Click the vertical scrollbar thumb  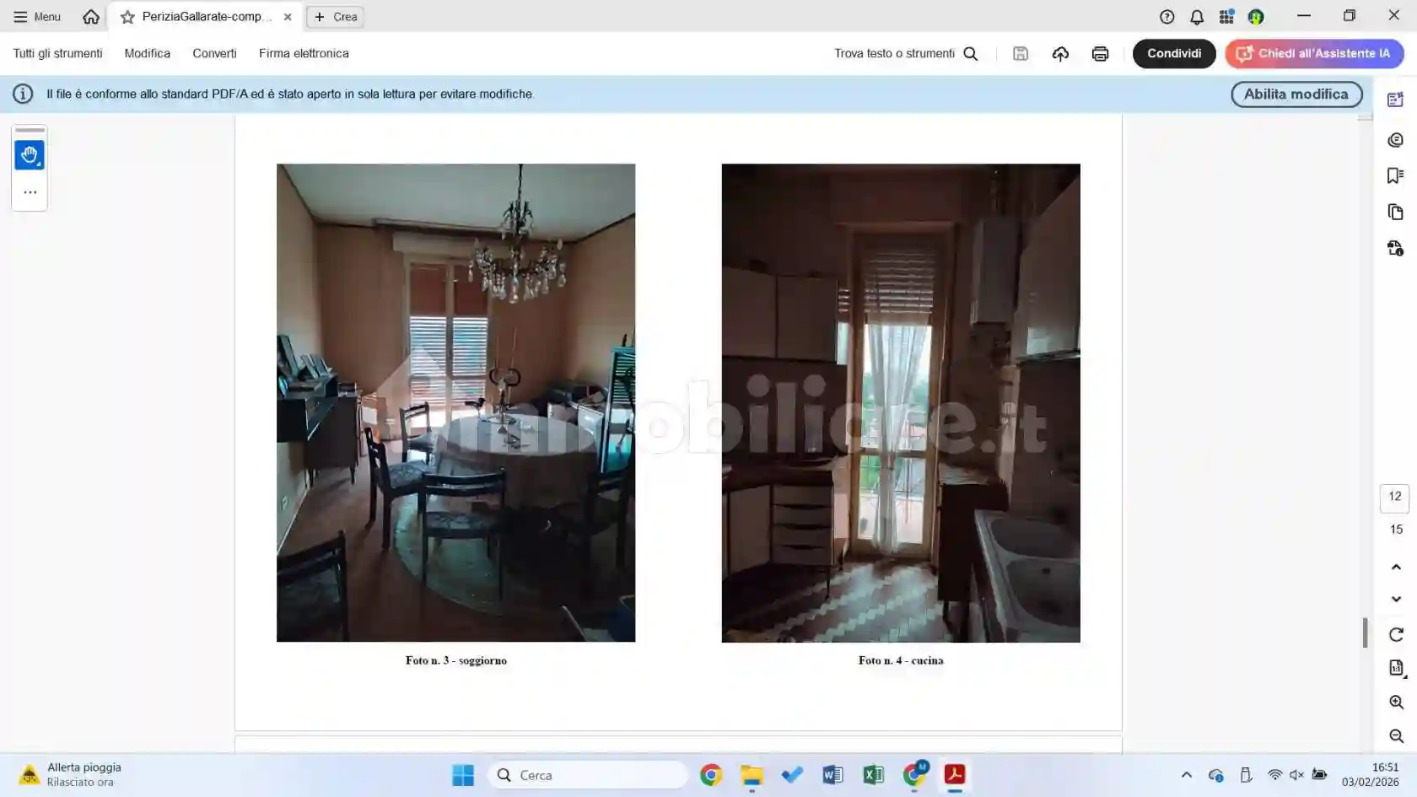[1365, 633]
